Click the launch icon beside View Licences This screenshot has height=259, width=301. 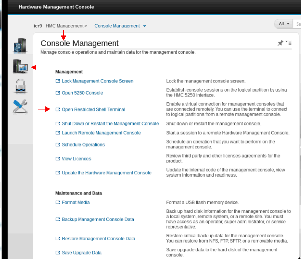(x=58, y=159)
